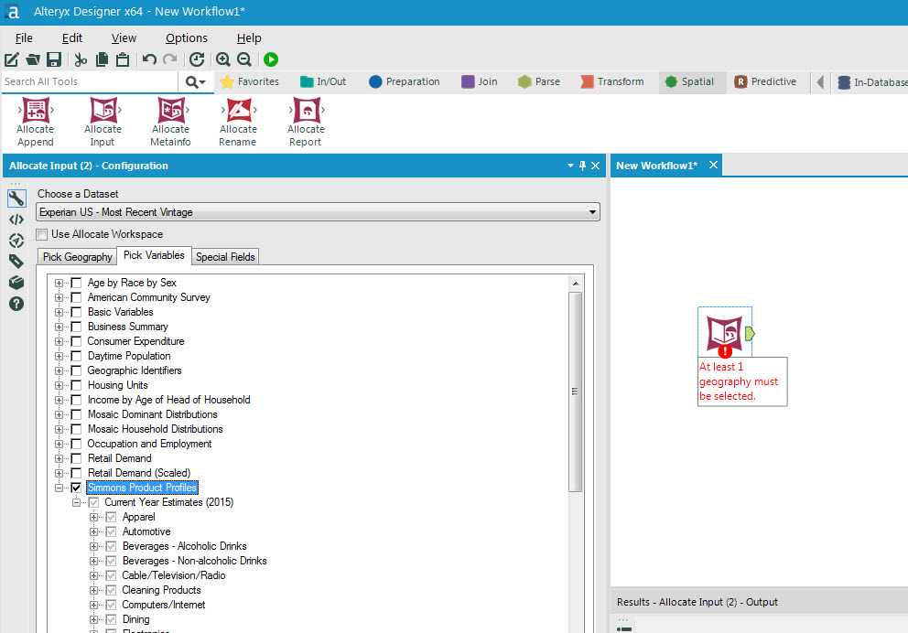Open the Options menu
Viewport: 908px width, 633px height.
187,38
